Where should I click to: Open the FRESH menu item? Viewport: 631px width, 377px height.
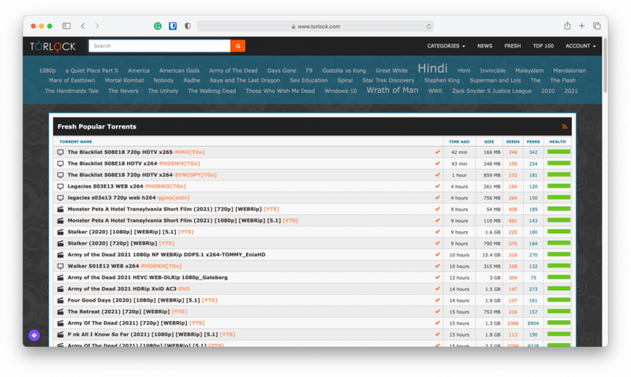(x=512, y=46)
